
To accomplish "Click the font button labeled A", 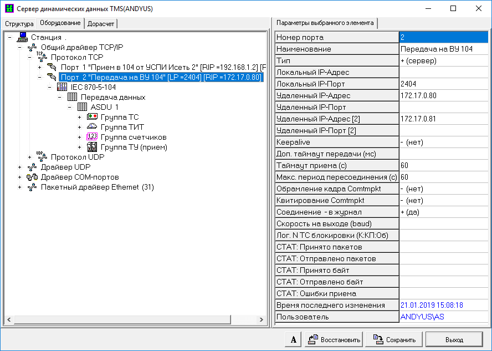I will 293,339.
